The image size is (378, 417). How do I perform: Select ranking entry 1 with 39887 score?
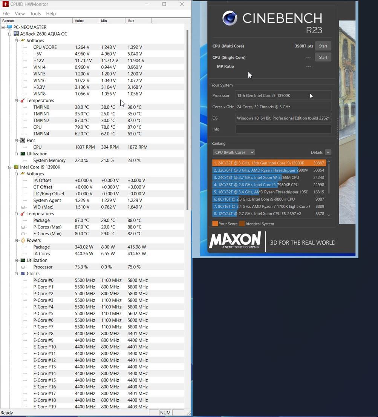269,163
